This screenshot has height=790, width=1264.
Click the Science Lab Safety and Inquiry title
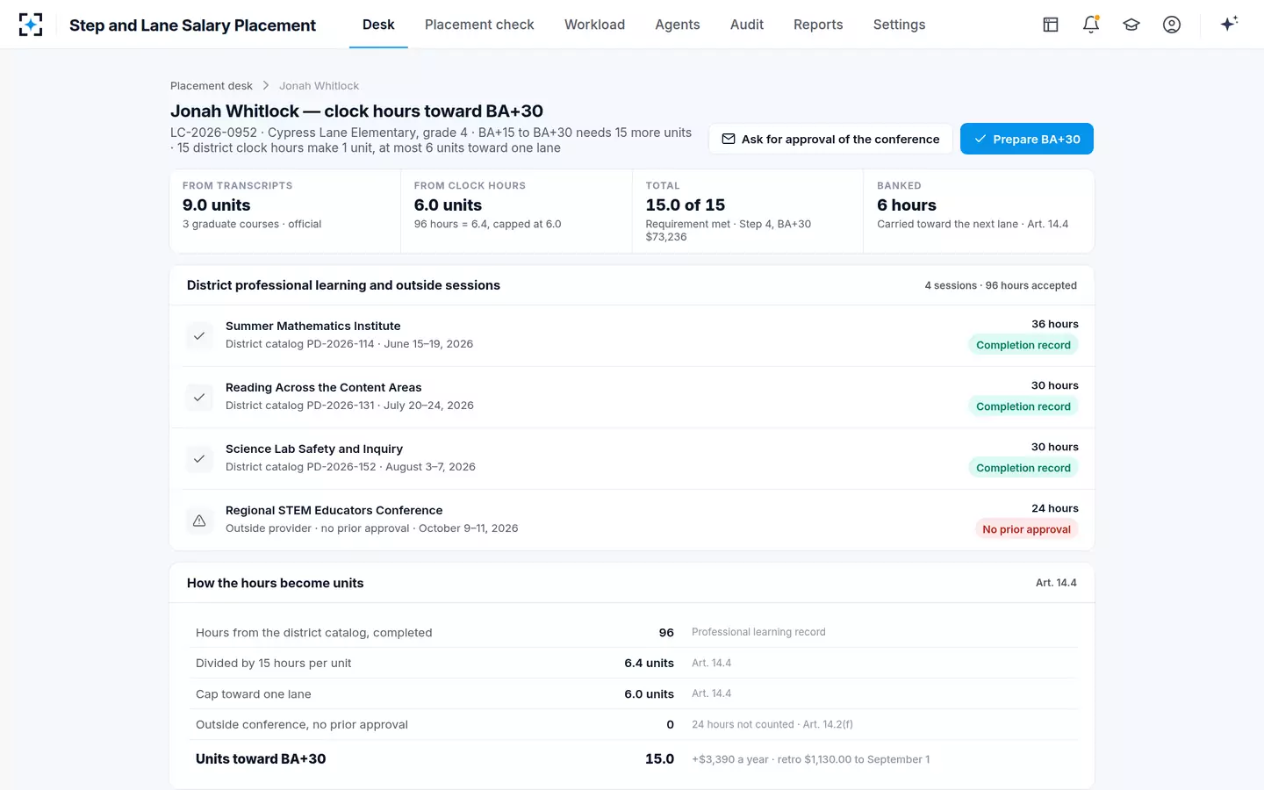click(314, 449)
